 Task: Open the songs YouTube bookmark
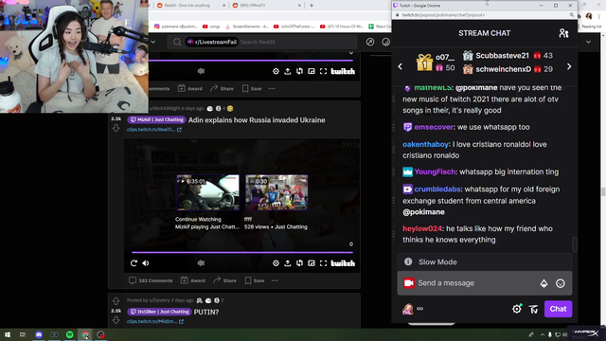tap(211, 27)
